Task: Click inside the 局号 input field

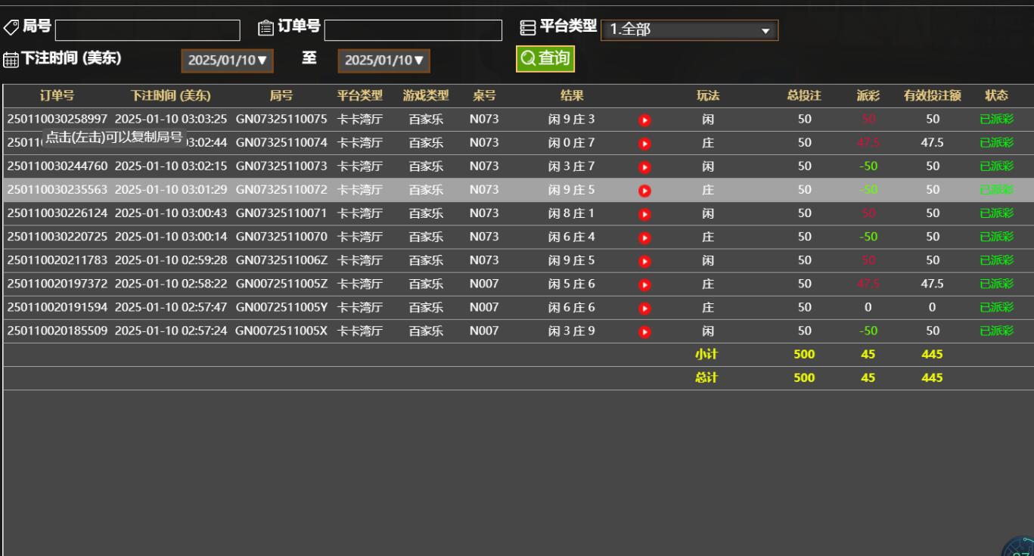Action: click(147, 30)
